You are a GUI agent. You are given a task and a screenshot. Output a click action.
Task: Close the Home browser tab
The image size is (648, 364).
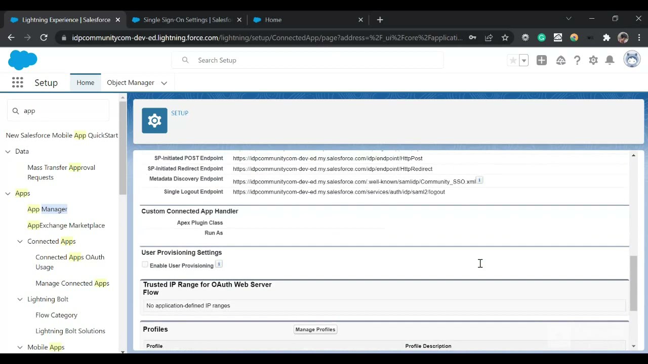(x=360, y=20)
